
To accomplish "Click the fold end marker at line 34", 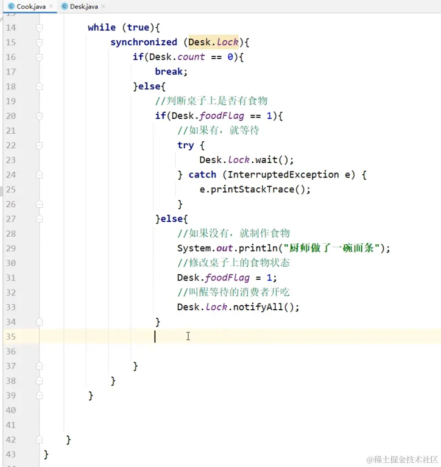I will 39,321.
